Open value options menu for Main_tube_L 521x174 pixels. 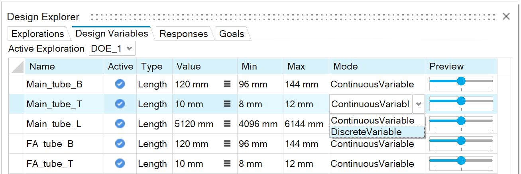coord(227,124)
